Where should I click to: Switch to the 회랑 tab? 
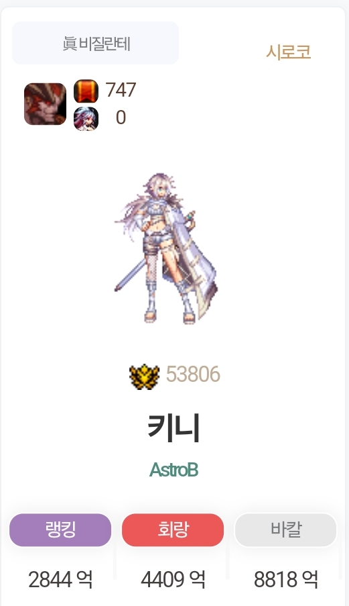click(173, 530)
